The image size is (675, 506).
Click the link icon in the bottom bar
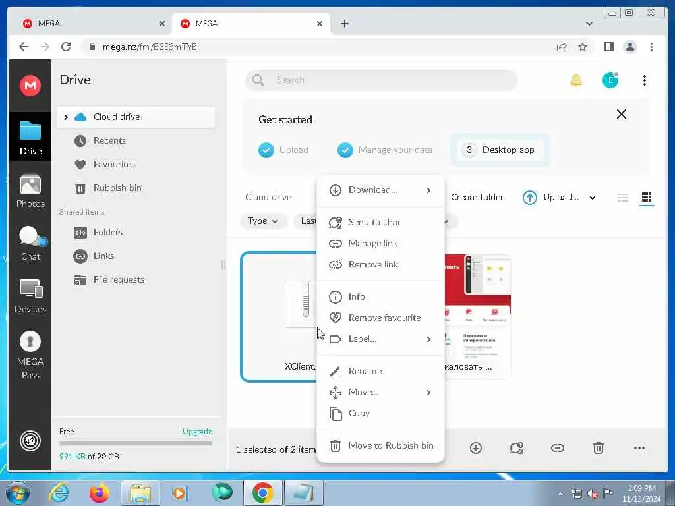click(558, 448)
